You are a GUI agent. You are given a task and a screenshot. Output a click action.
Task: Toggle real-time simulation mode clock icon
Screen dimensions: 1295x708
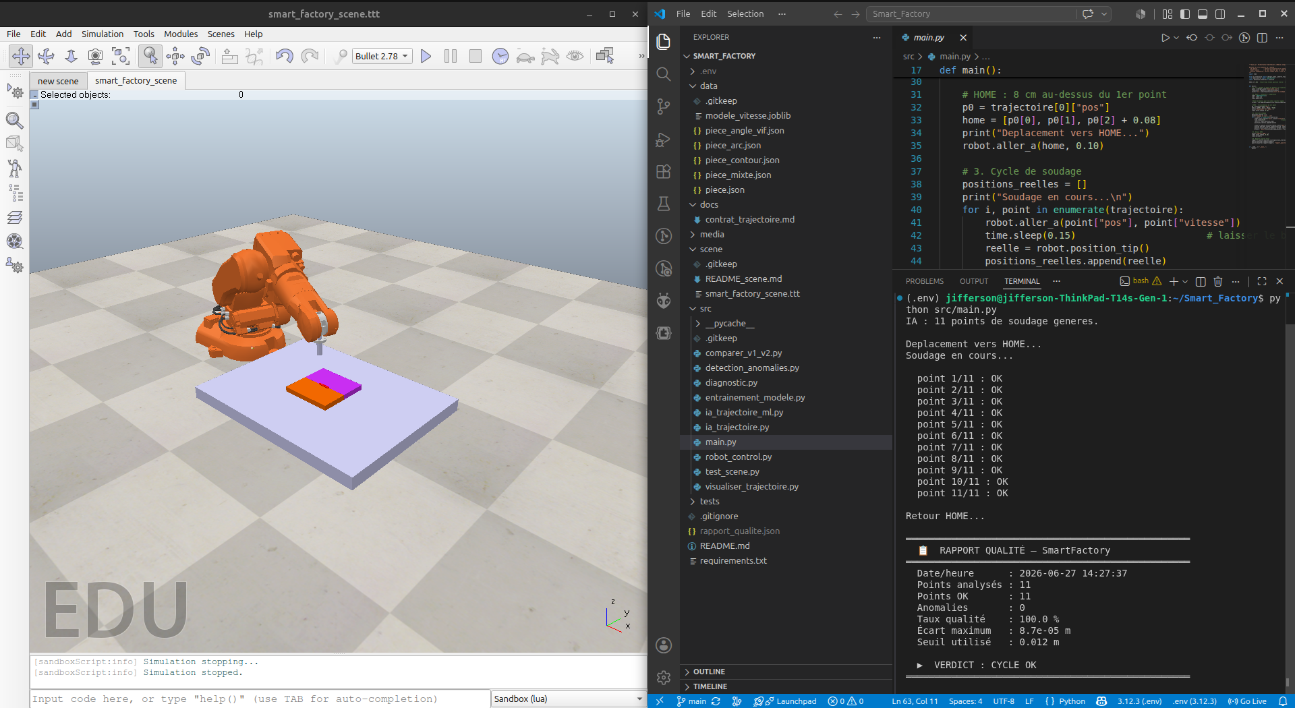(500, 56)
